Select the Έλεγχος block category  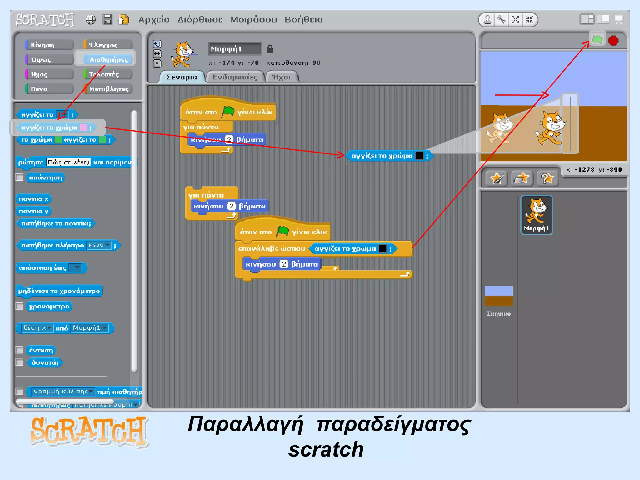tap(108, 45)
